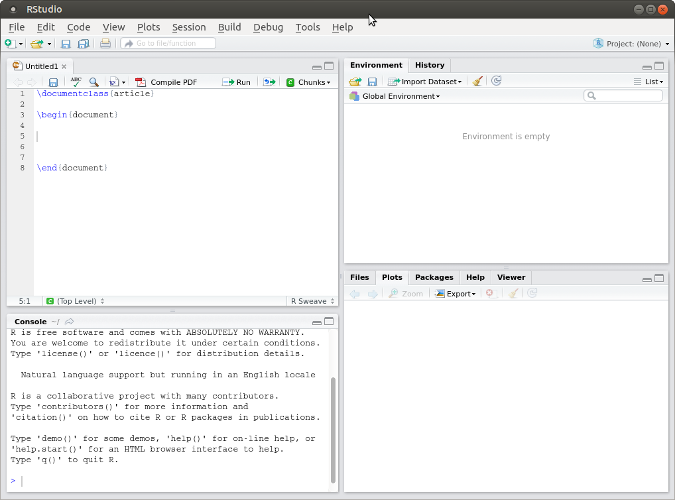
Task: Open the Debug menu
Action: (x=268, y=27)
